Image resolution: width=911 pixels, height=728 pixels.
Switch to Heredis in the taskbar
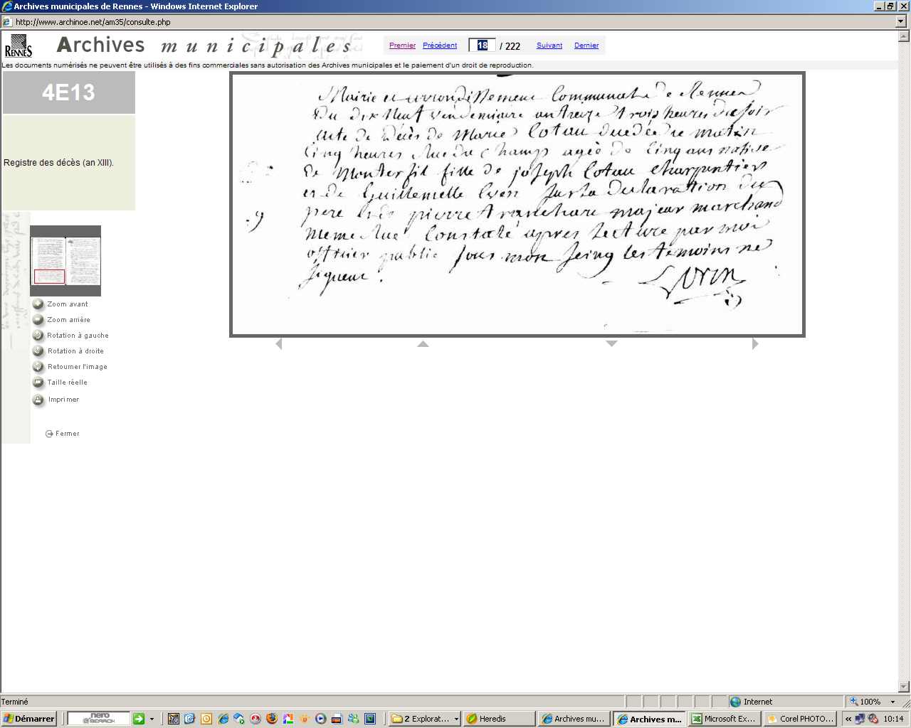coord(497,719)
